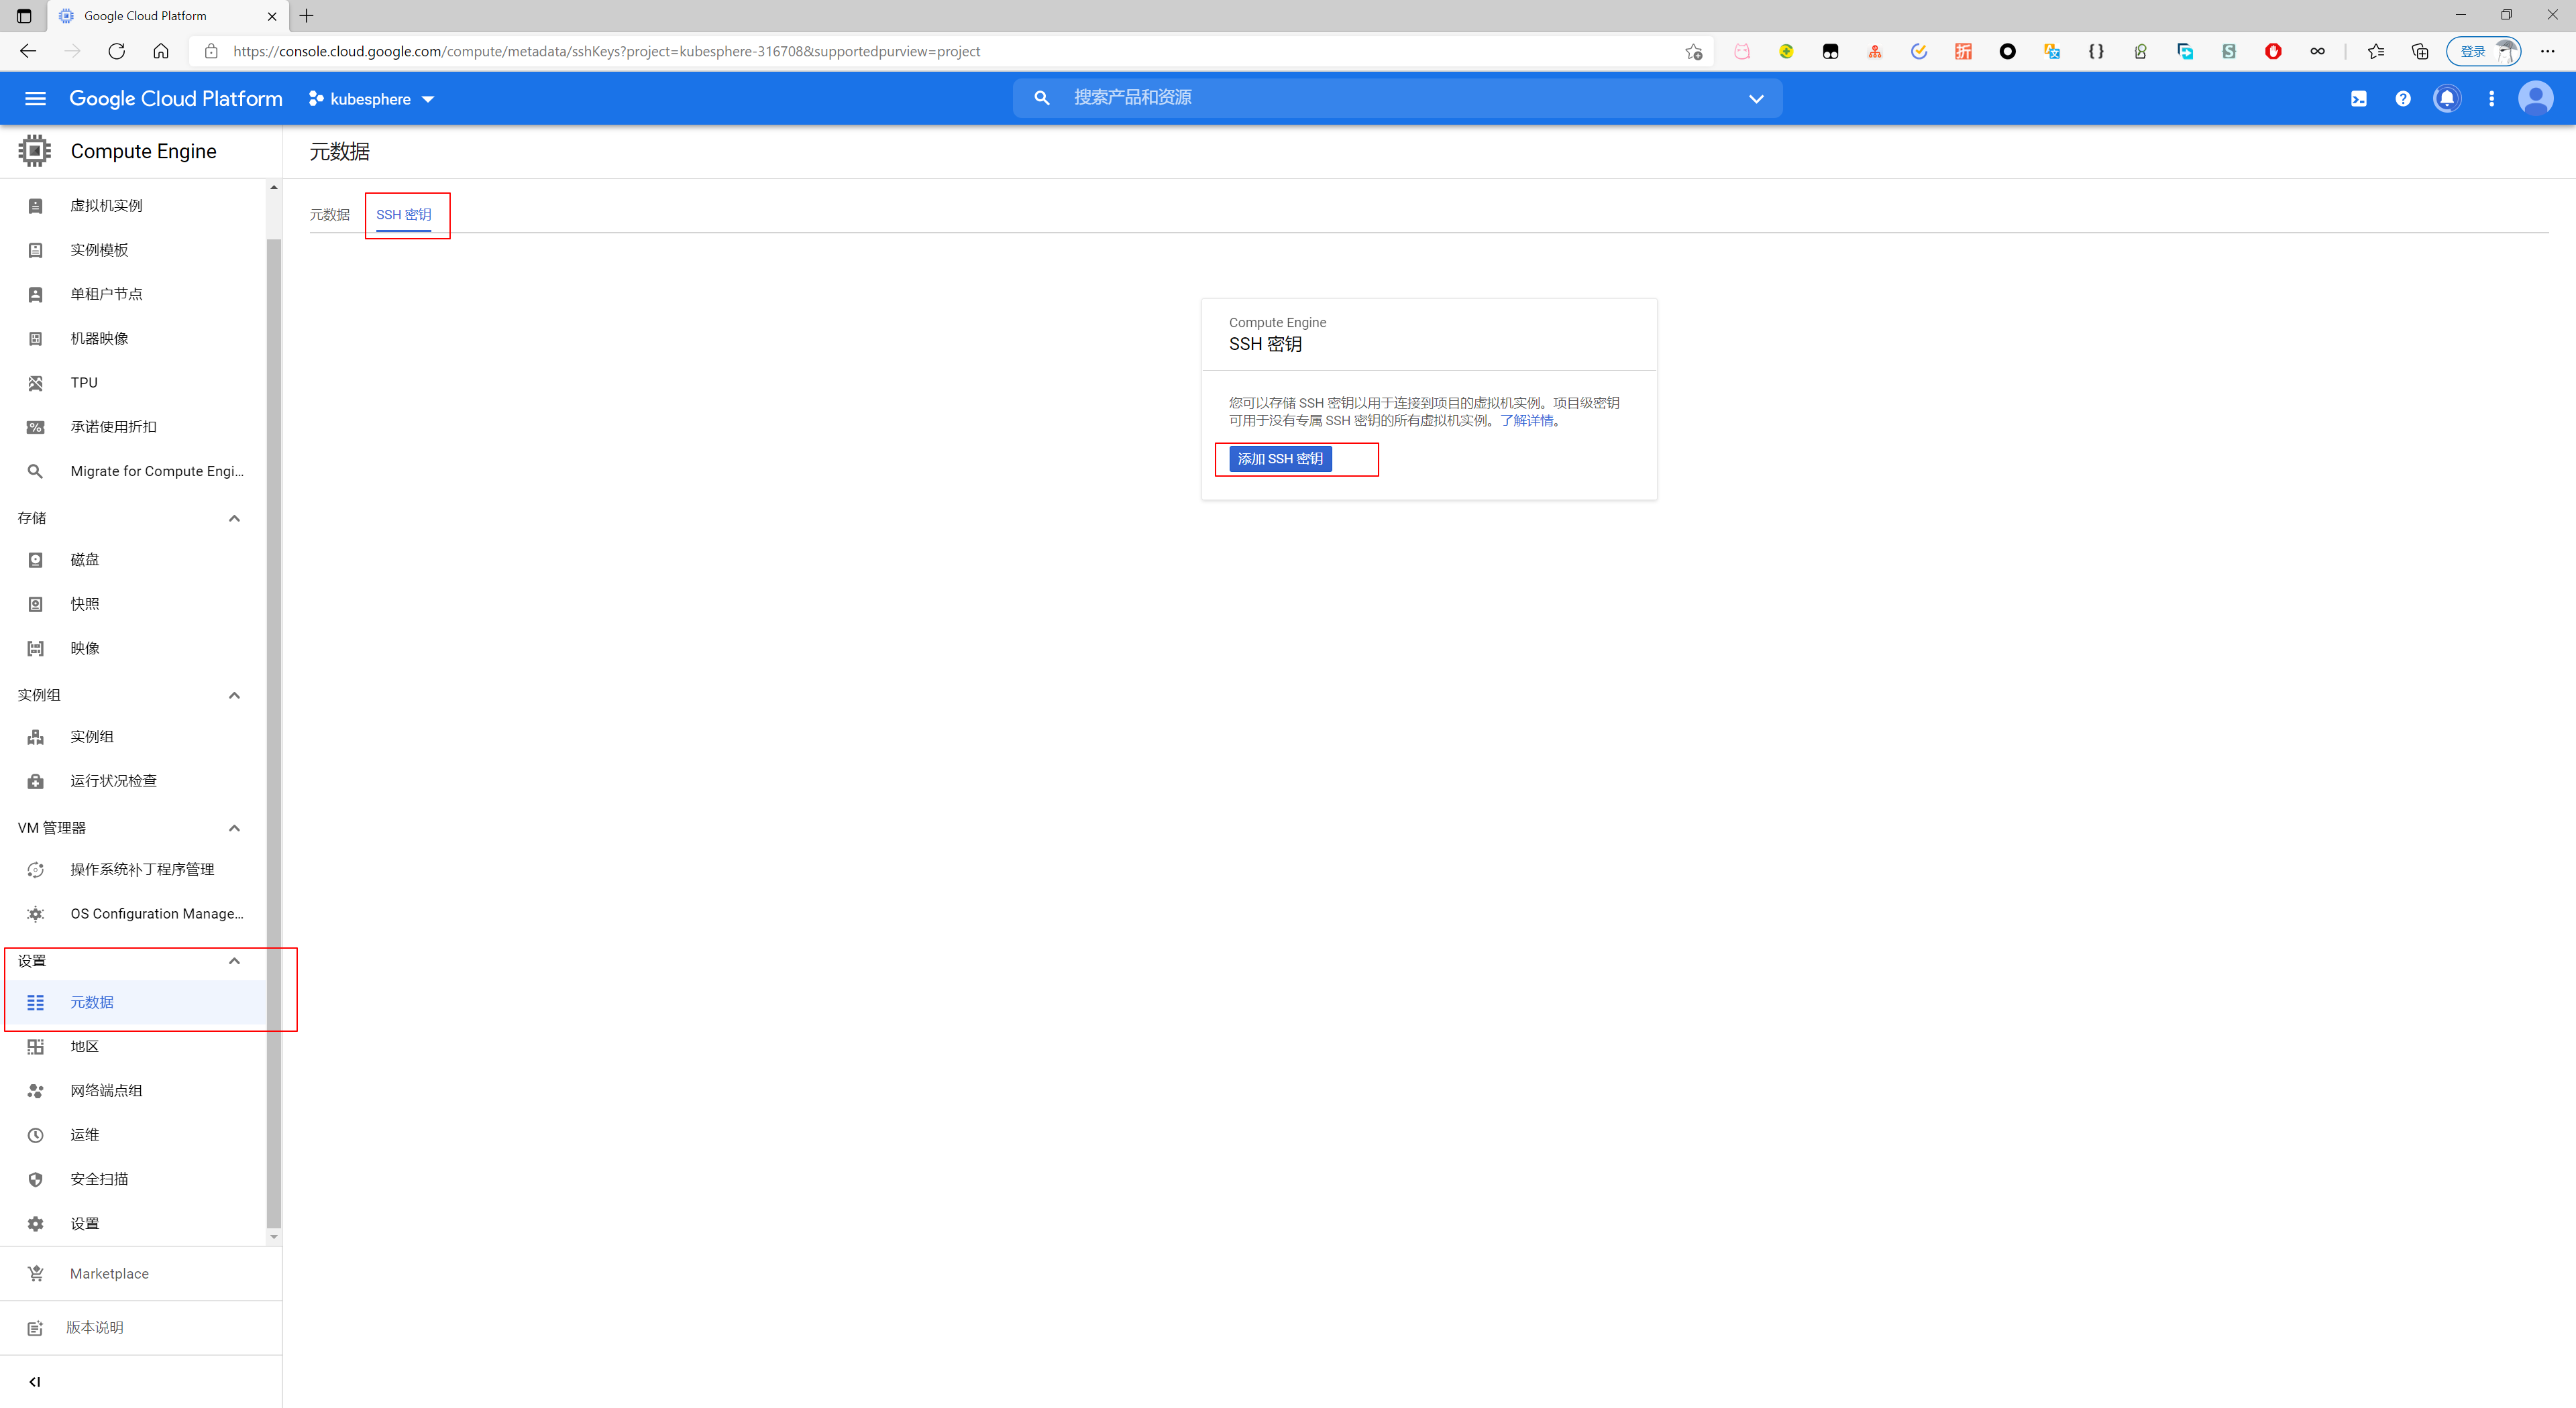This screenshot has height=1408, width=2576.
Task: Click the 添加 SSH 密钥 button
Action: [x=1280, y=459]
